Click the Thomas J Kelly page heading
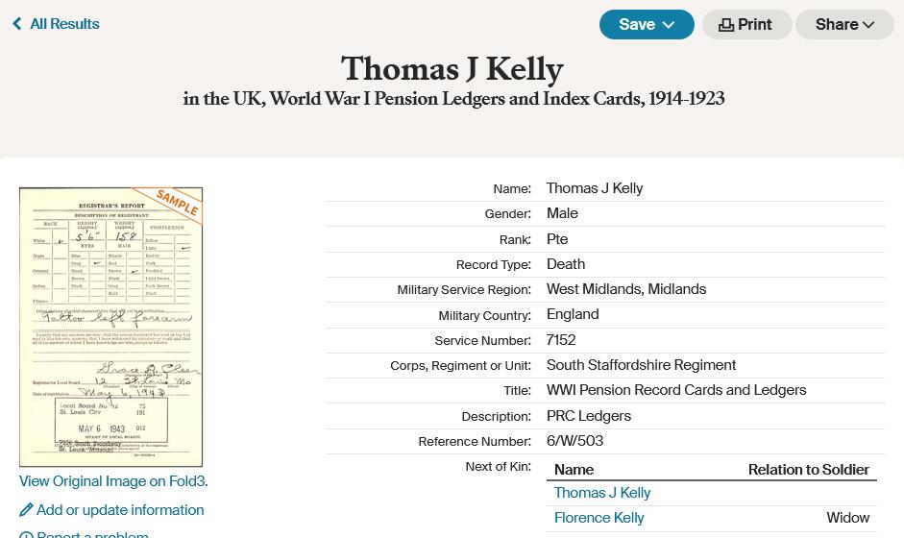This screenshot has height=538, width=904. [x=452, y=69]
